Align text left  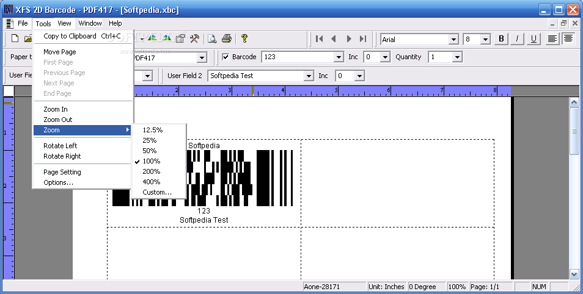(x=552, y=38)
